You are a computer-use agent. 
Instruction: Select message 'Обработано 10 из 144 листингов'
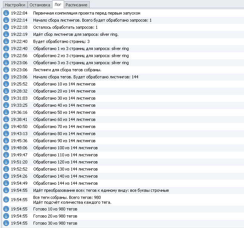[64, 84]
